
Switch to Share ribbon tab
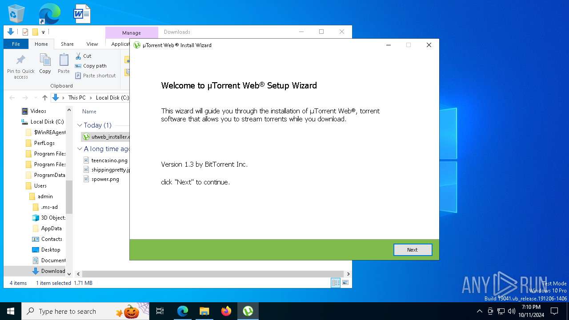(x=67, y=44)
